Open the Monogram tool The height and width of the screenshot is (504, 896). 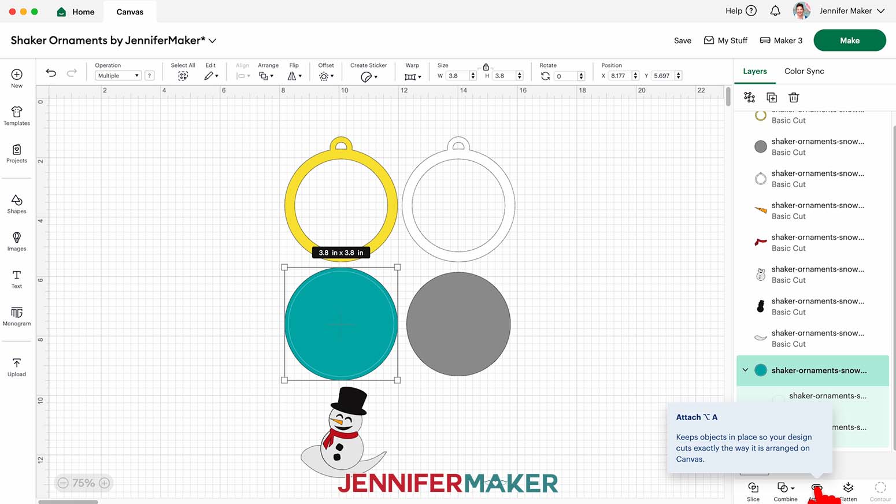pos(17,316)
